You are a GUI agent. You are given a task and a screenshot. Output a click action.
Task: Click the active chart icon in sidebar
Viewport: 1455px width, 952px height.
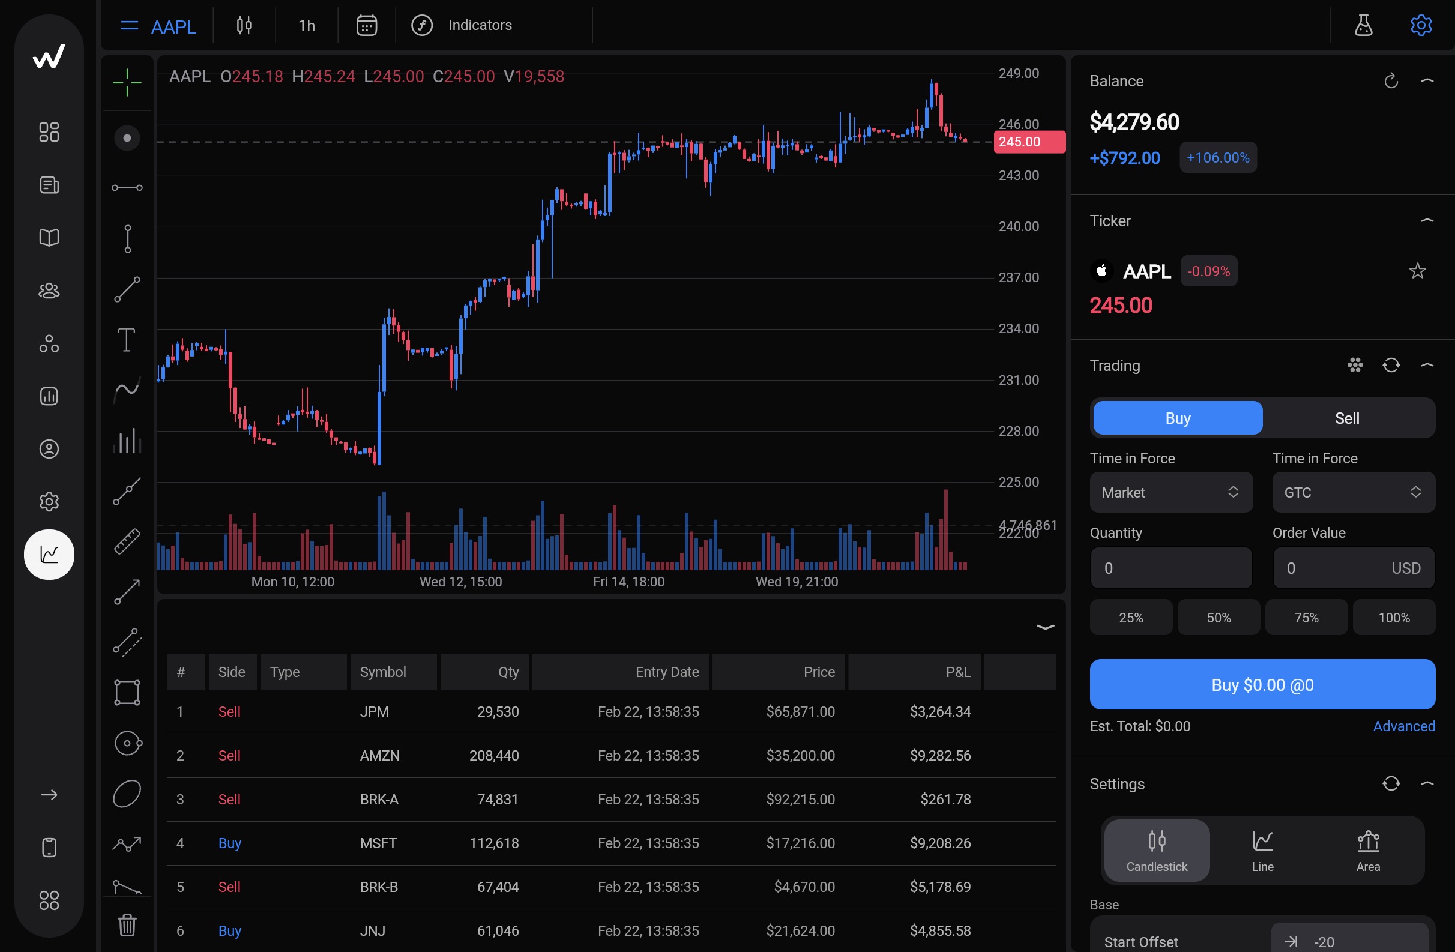[x=49, y=555]
